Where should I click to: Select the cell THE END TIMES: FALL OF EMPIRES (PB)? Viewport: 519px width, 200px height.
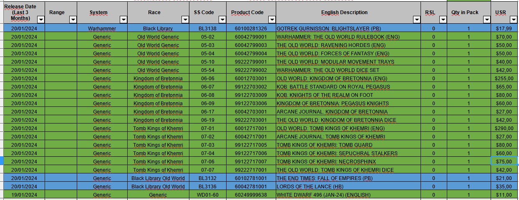tap(348, 178)
